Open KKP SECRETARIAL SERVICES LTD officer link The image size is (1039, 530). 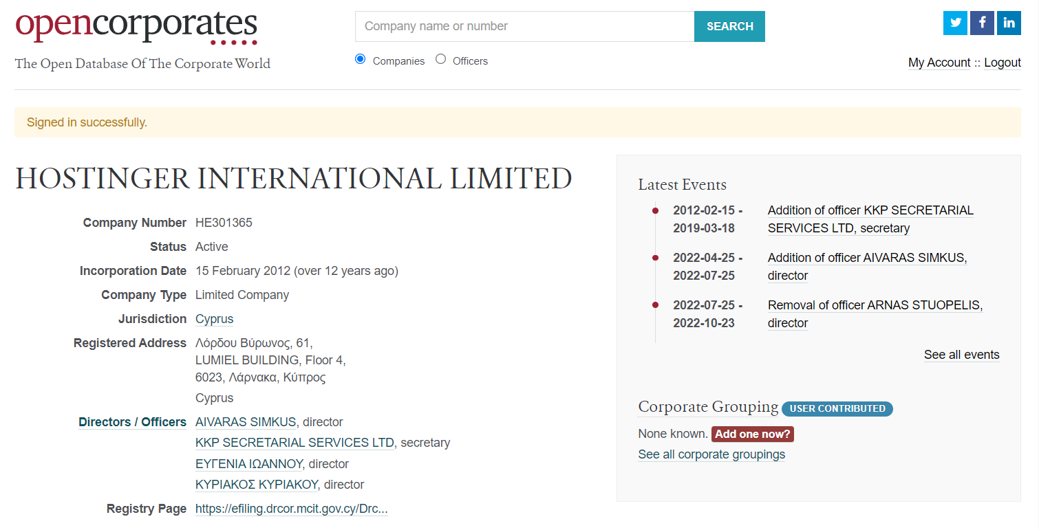[294, 443]
